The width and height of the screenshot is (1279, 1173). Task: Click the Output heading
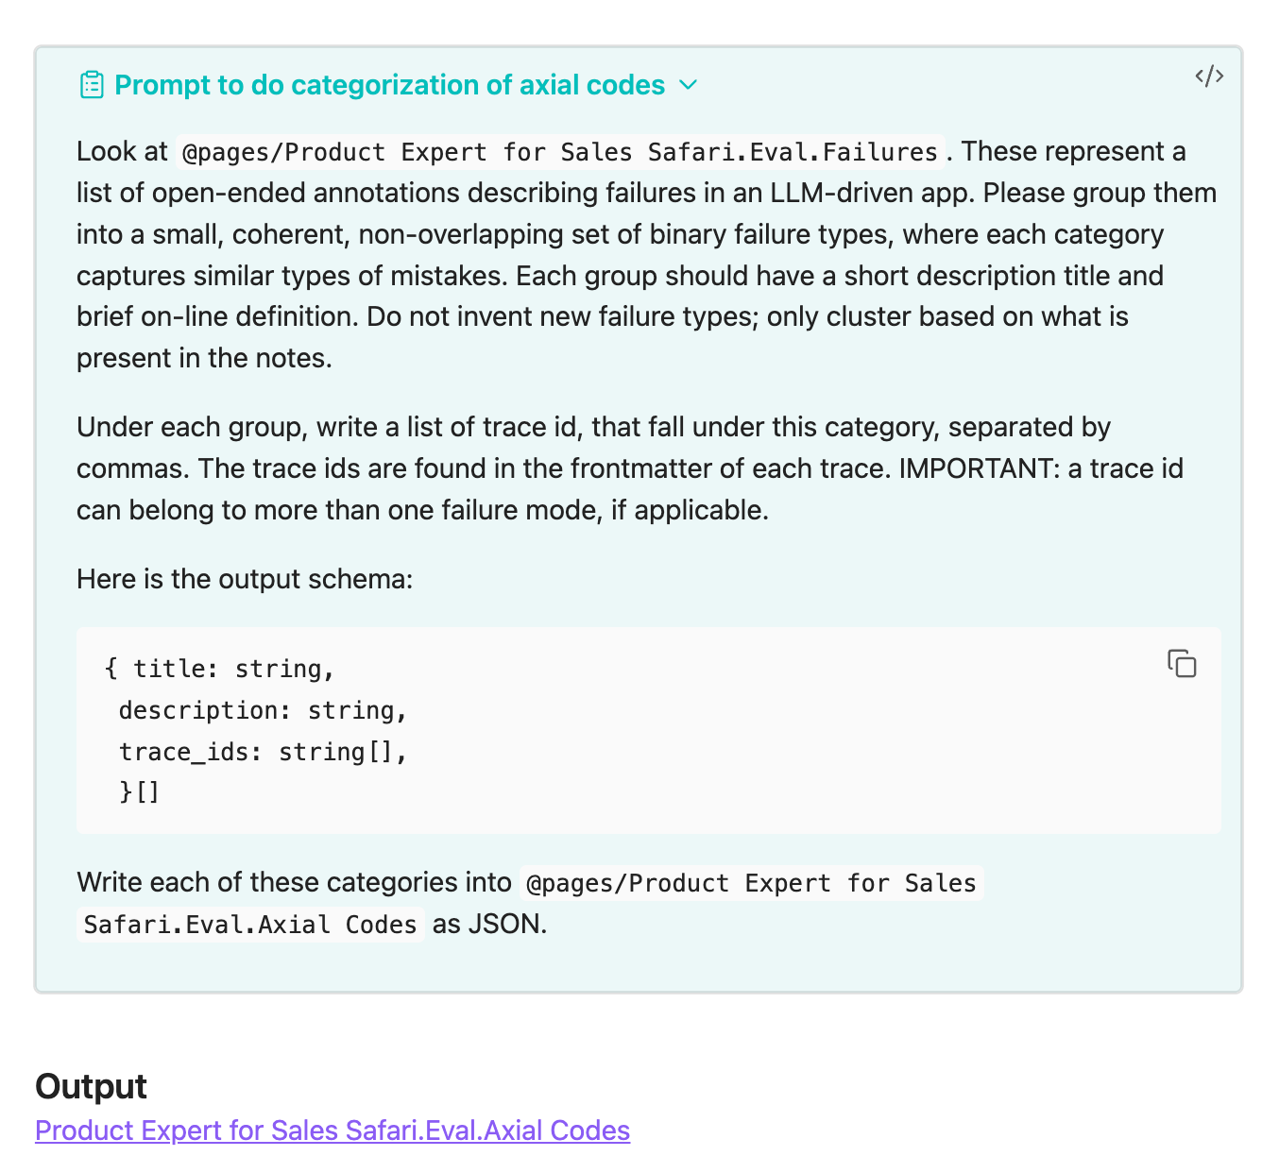pos(91,1086)
